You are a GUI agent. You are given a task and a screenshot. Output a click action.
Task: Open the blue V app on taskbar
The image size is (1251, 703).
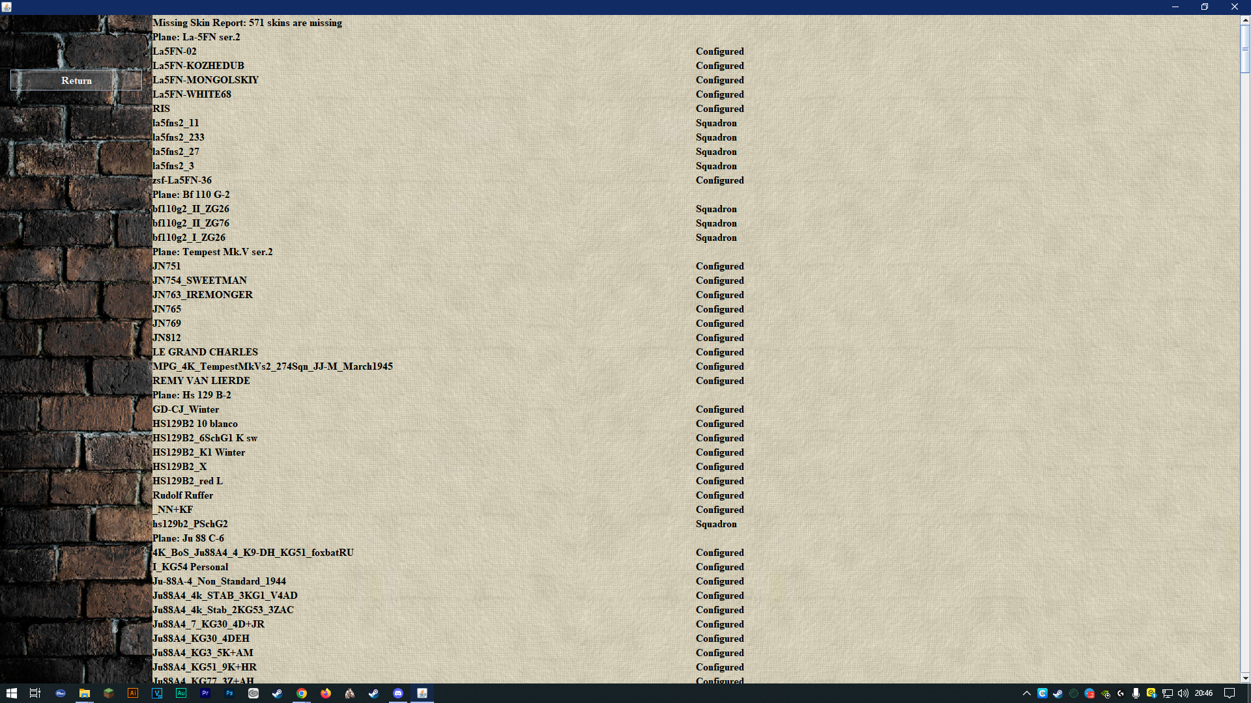point(157,693)
